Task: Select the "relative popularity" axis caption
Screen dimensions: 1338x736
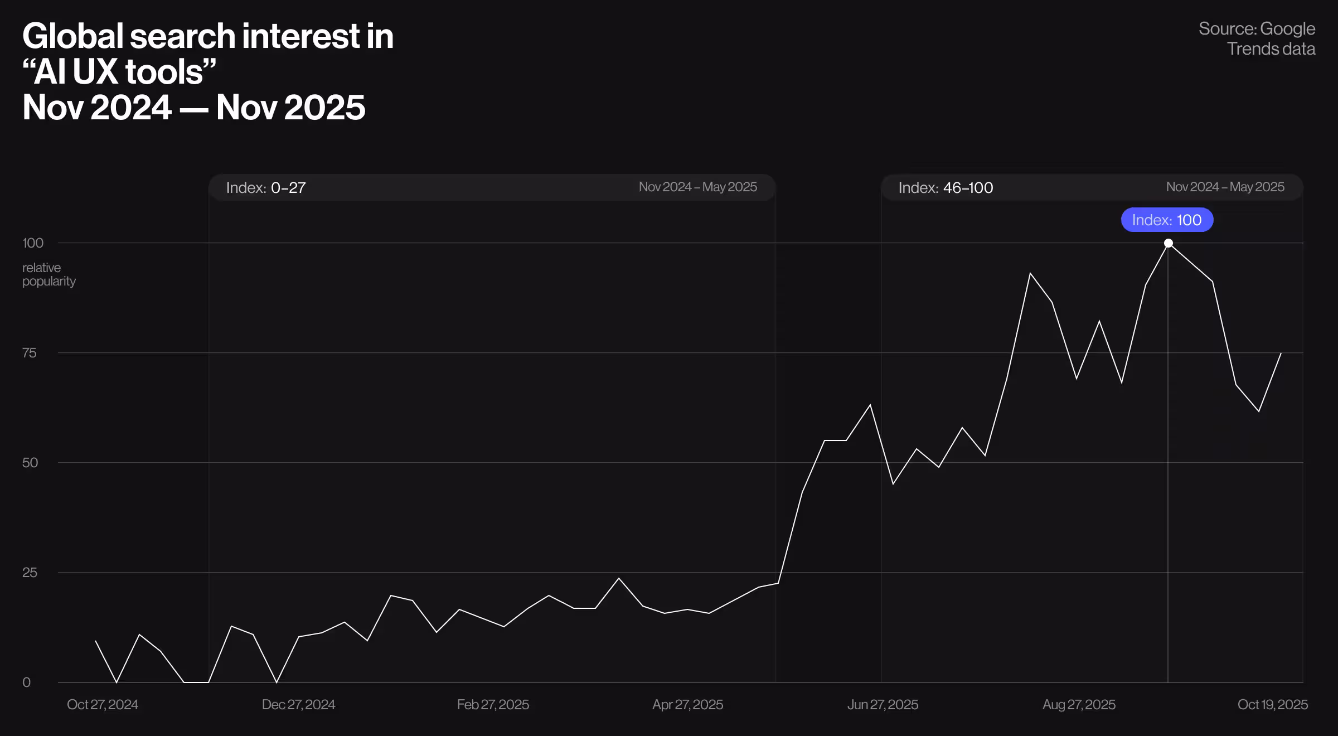Action: coord(48,274)
